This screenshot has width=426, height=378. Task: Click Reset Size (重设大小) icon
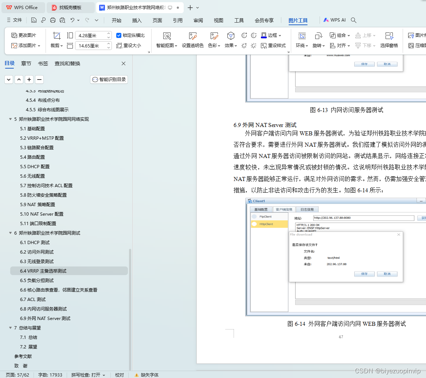[x=129, y=45]
